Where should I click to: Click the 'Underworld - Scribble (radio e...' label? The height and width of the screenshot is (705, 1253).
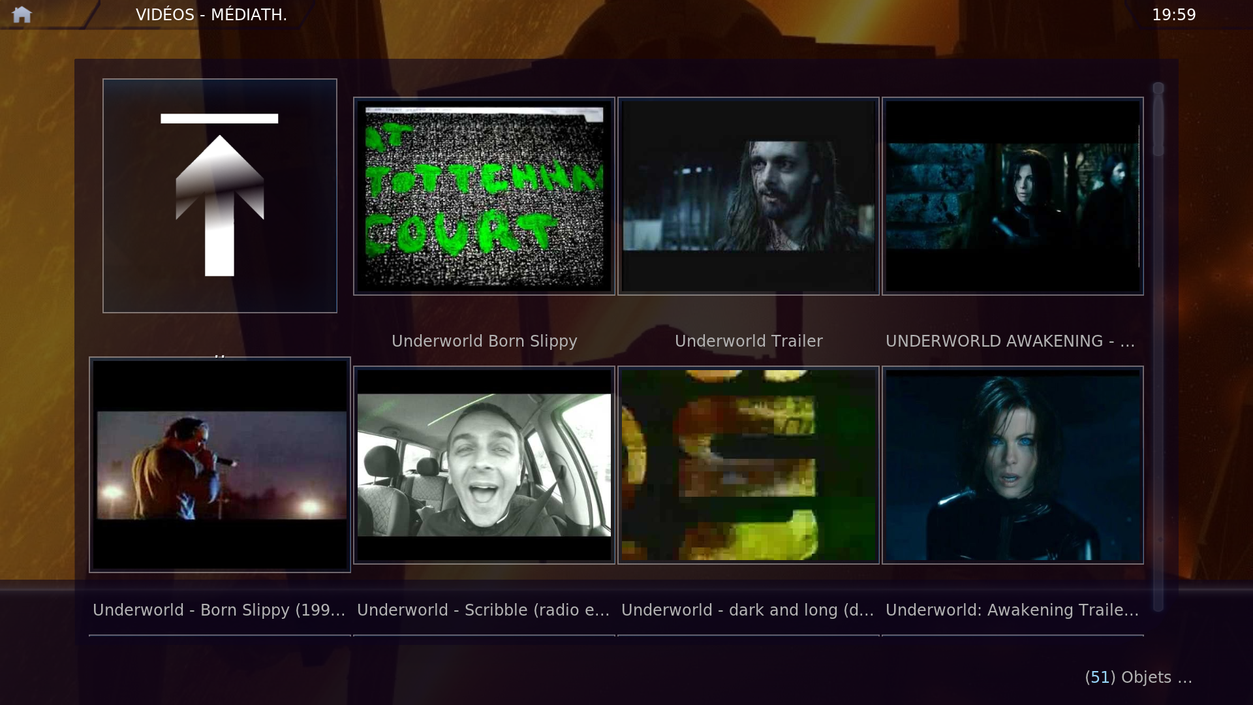tap(484, 610)
